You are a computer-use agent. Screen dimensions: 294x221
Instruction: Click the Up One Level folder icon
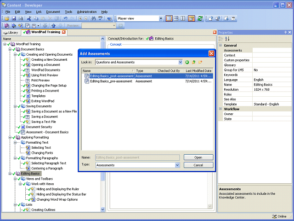coord(193,62)
